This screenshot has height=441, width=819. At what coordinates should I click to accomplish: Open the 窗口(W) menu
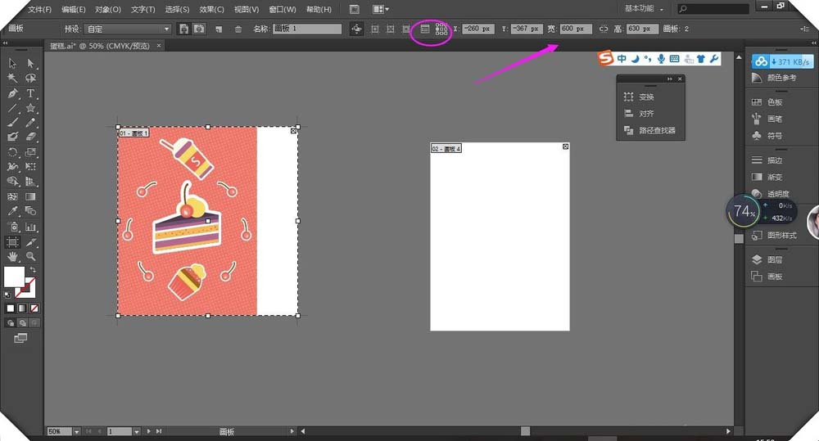[283, 9]
